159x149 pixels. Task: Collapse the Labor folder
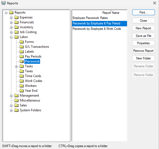(x=11, y=37)
